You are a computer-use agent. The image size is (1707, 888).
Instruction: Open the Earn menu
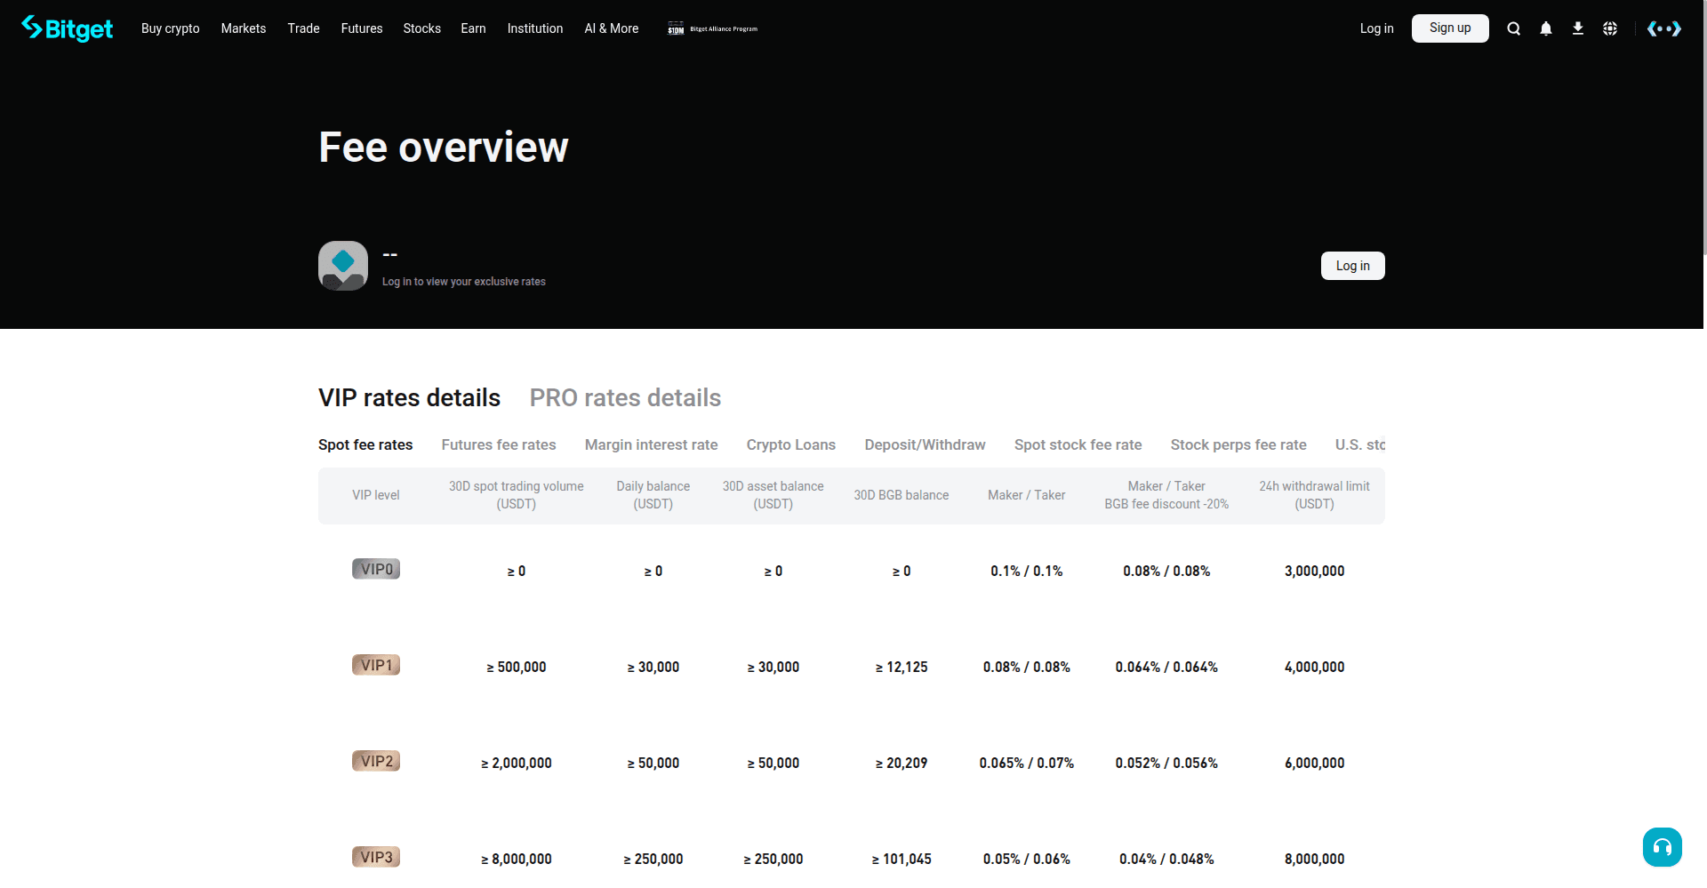coord(473,28)
